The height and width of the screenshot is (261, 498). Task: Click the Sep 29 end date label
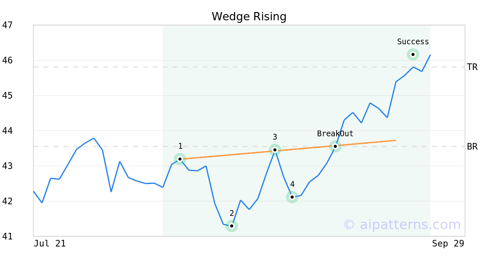pyautogui.click(x=448, y=244)
